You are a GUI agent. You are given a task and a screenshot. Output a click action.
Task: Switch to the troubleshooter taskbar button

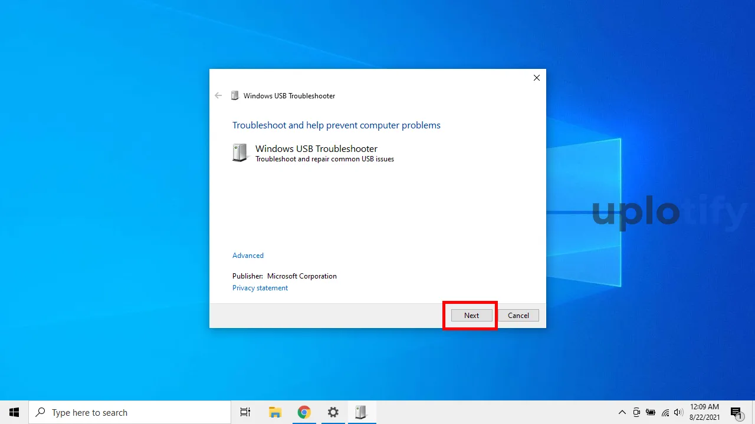[x=361, y=412]
